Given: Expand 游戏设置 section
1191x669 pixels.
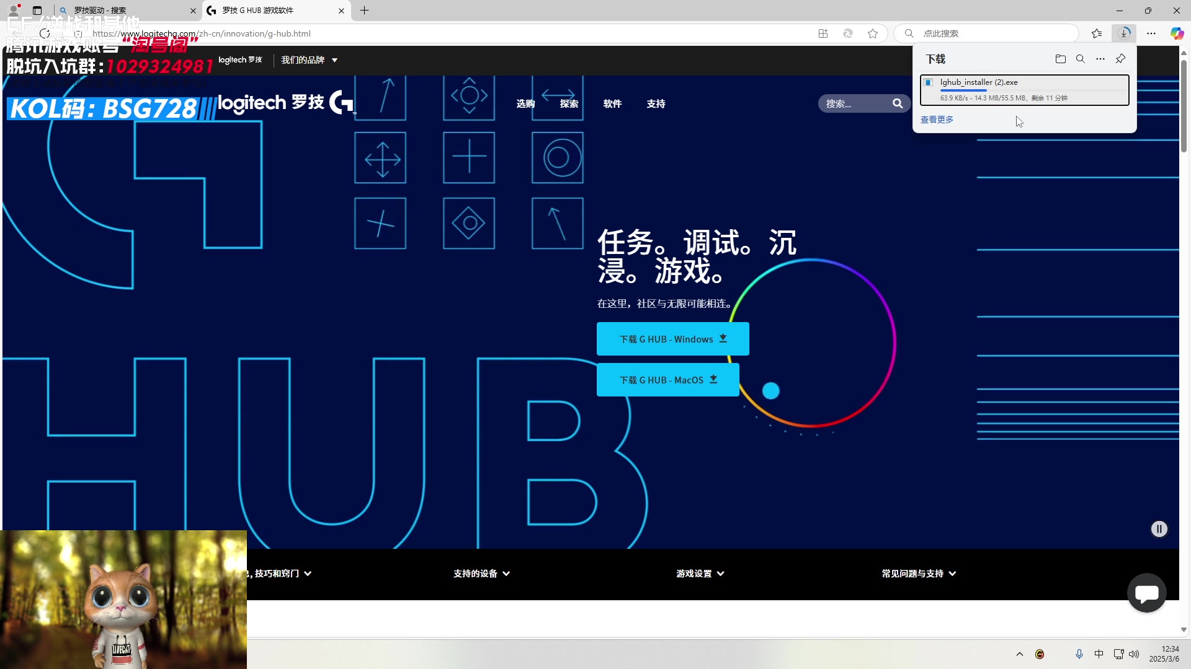Looking at the screenshot, I should click(700, 574).
